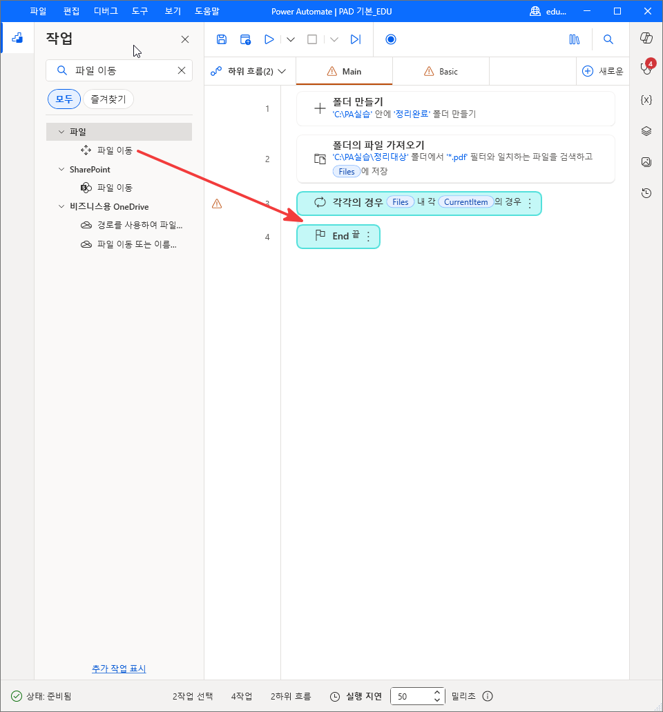Click the Actions pane icon in left rail

(x=17, y=38)
